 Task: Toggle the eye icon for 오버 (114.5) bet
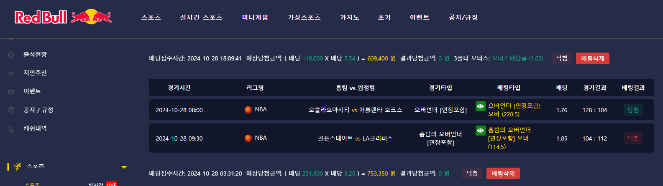click(481, 131)
